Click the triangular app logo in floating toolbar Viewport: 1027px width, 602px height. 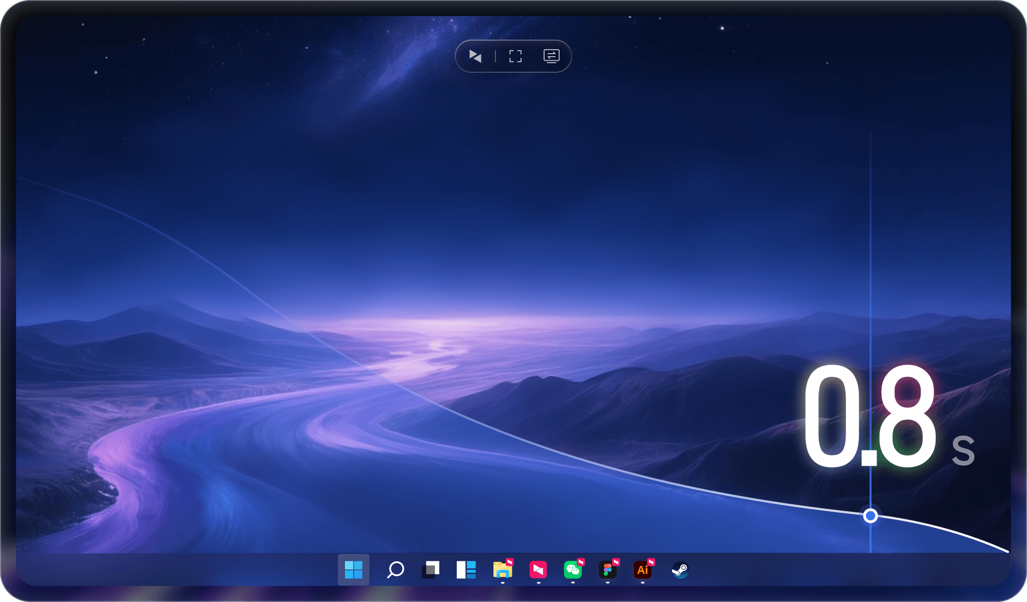475,56
